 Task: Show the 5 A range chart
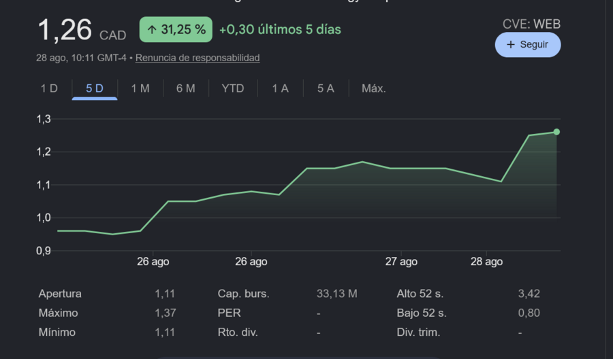(326, 88)
